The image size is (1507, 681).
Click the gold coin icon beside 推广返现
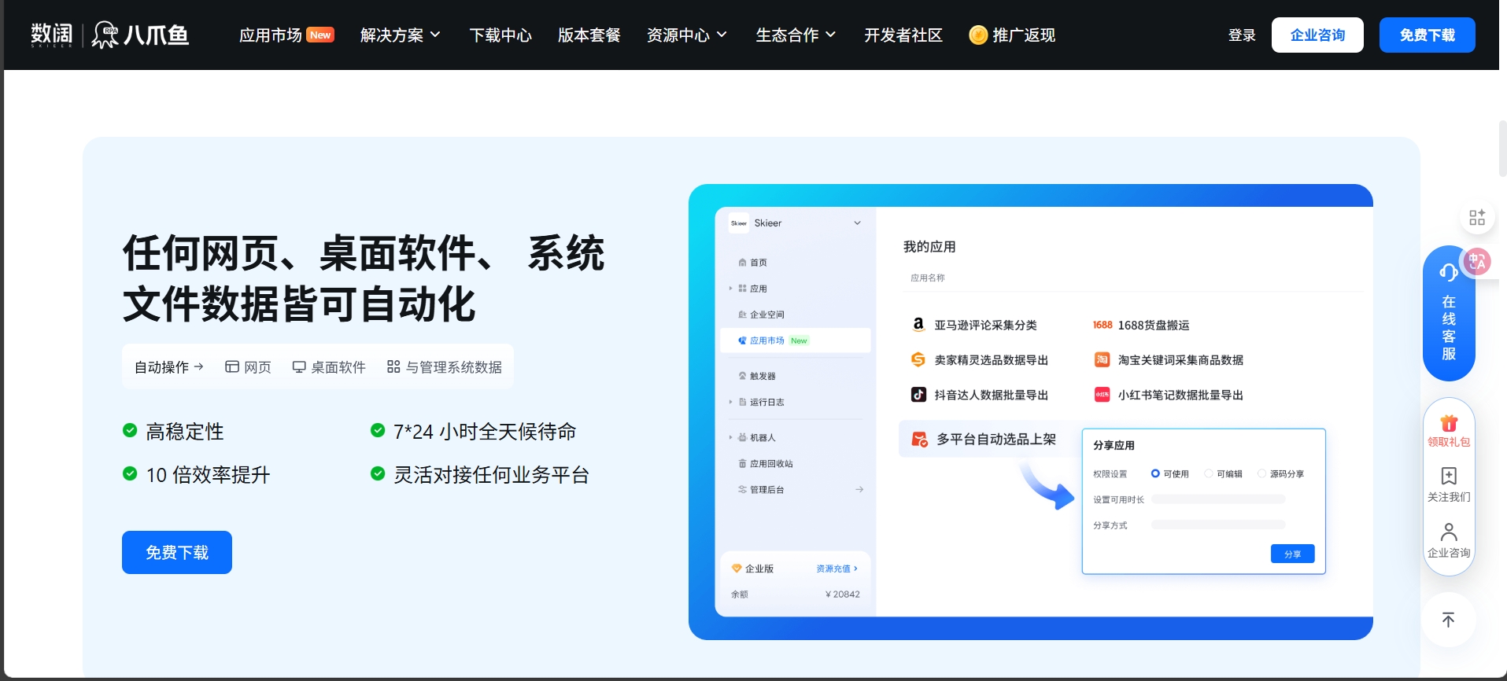[x=978, y=35]
